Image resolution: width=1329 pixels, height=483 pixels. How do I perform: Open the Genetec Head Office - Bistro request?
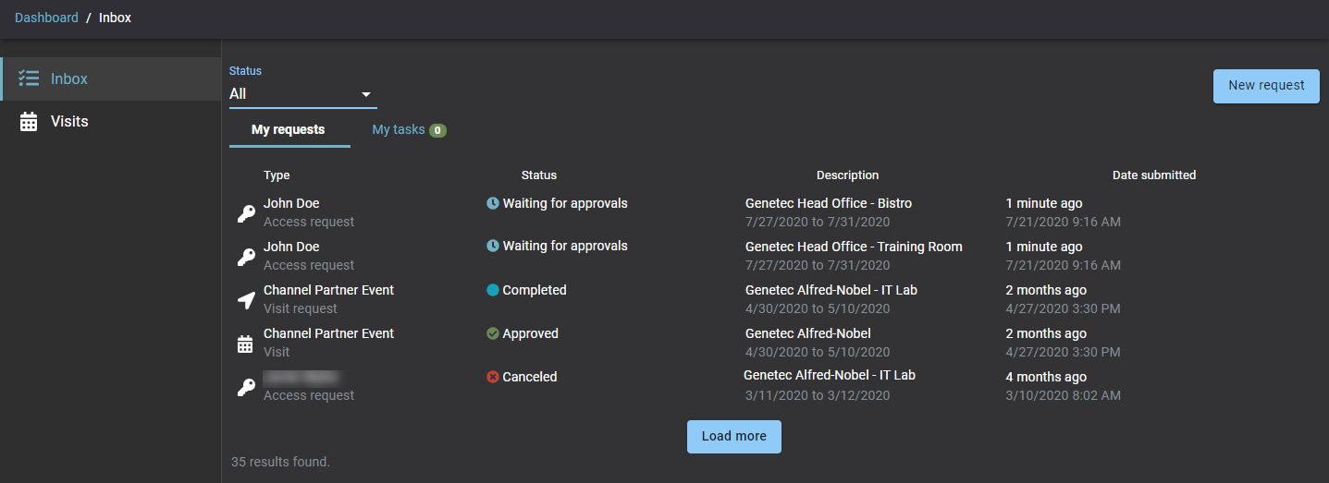click(829, 203)
